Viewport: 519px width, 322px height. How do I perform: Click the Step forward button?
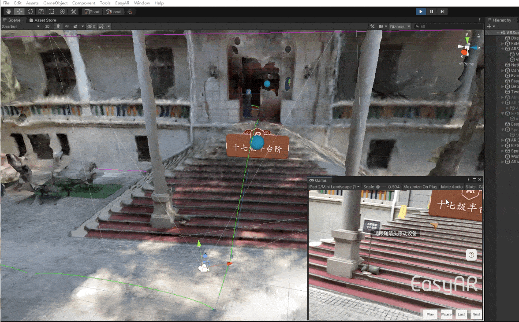(442, 11)
